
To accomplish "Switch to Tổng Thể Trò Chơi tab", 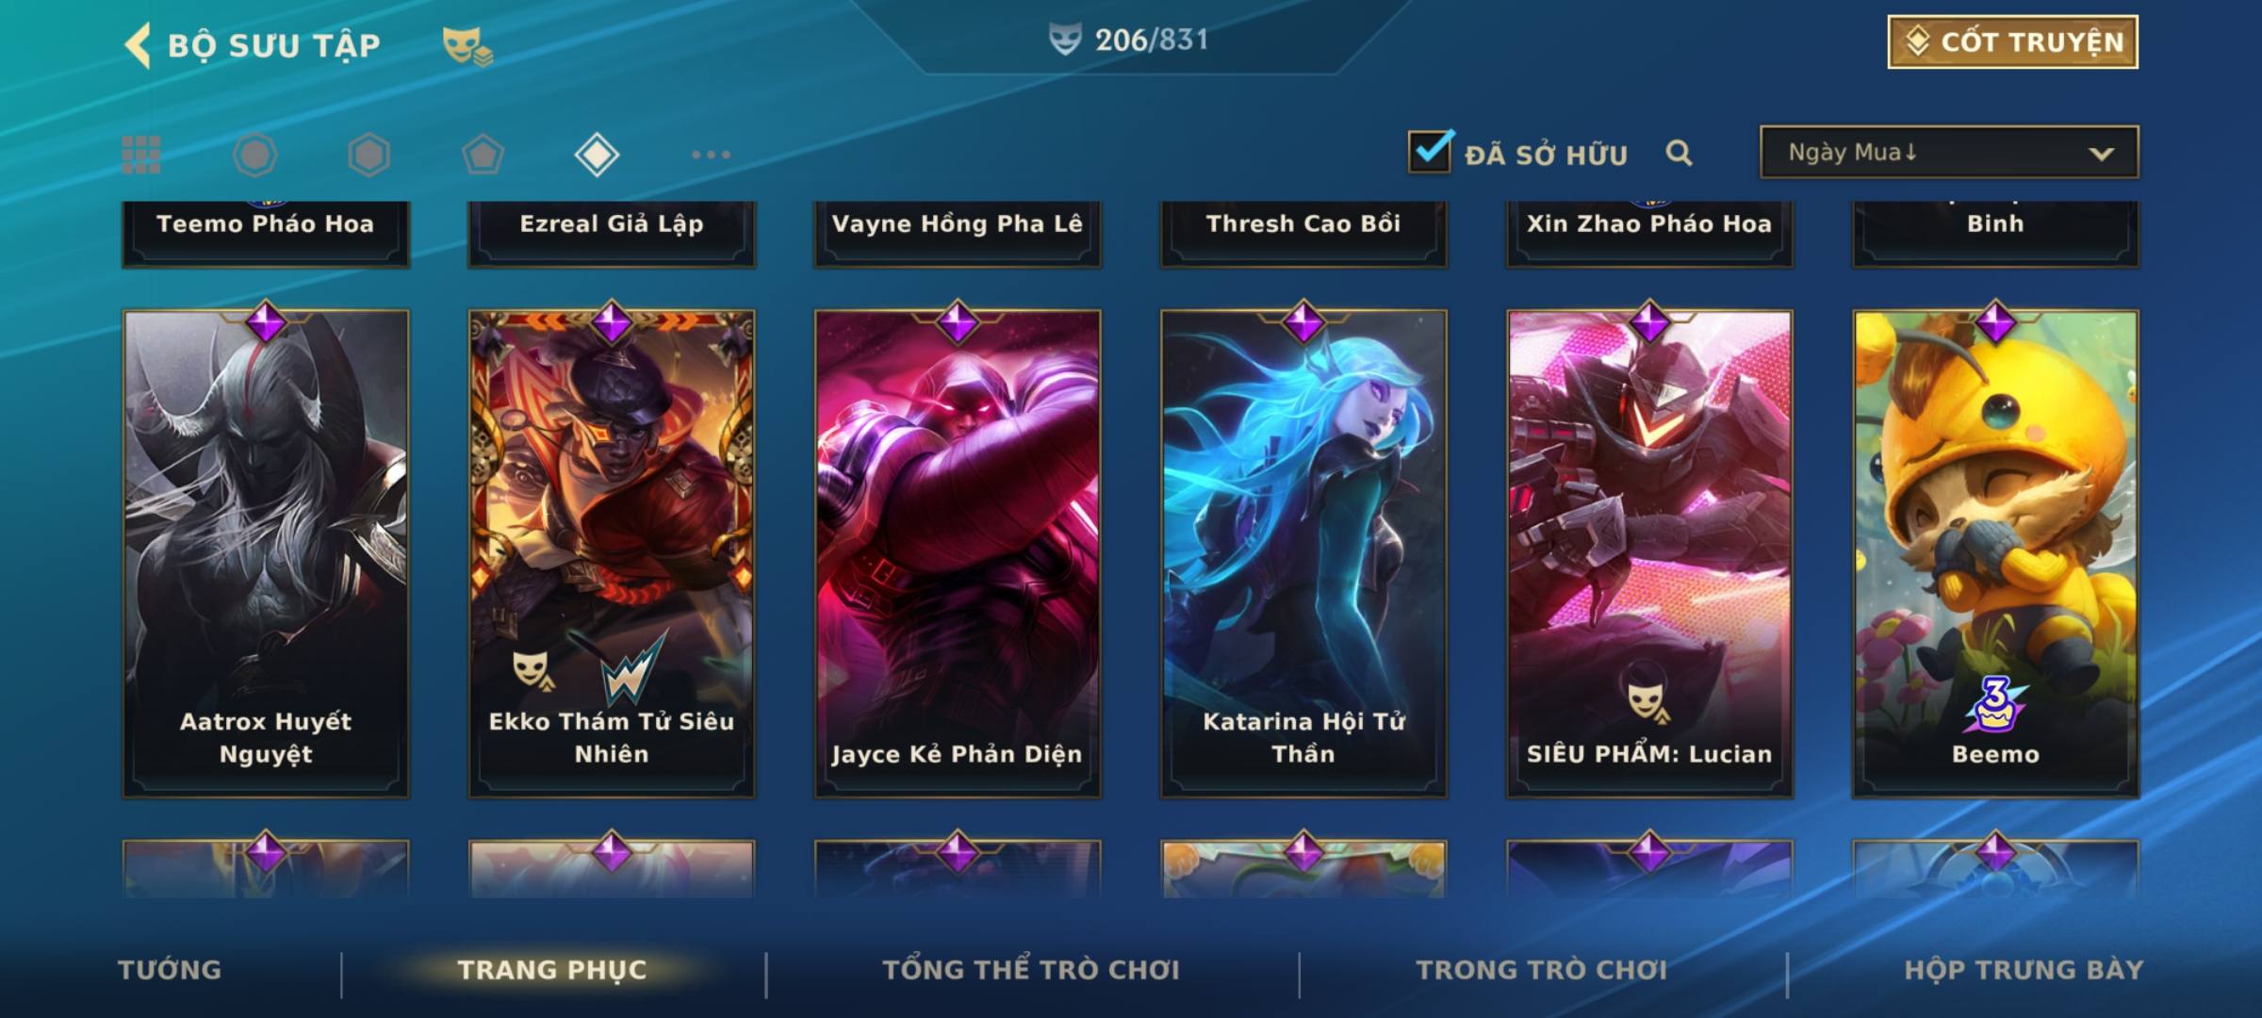I will pyautogui.click(x=1031, y=970).
